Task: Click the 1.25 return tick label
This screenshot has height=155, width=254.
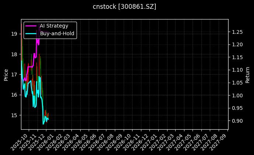Action: [x=237, y=32]
